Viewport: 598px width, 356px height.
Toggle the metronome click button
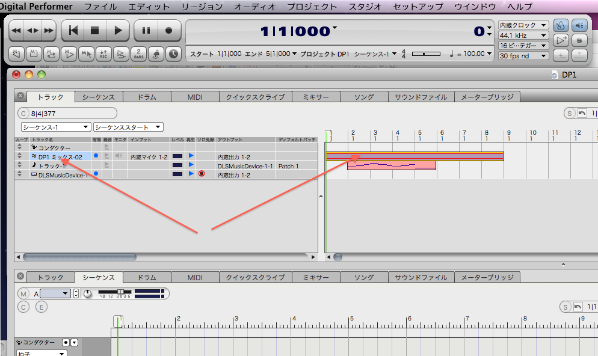(561, 25)
